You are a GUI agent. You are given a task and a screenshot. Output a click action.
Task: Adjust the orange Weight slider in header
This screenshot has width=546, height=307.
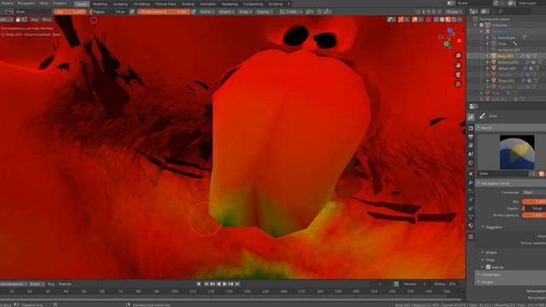tap(70, 11)
